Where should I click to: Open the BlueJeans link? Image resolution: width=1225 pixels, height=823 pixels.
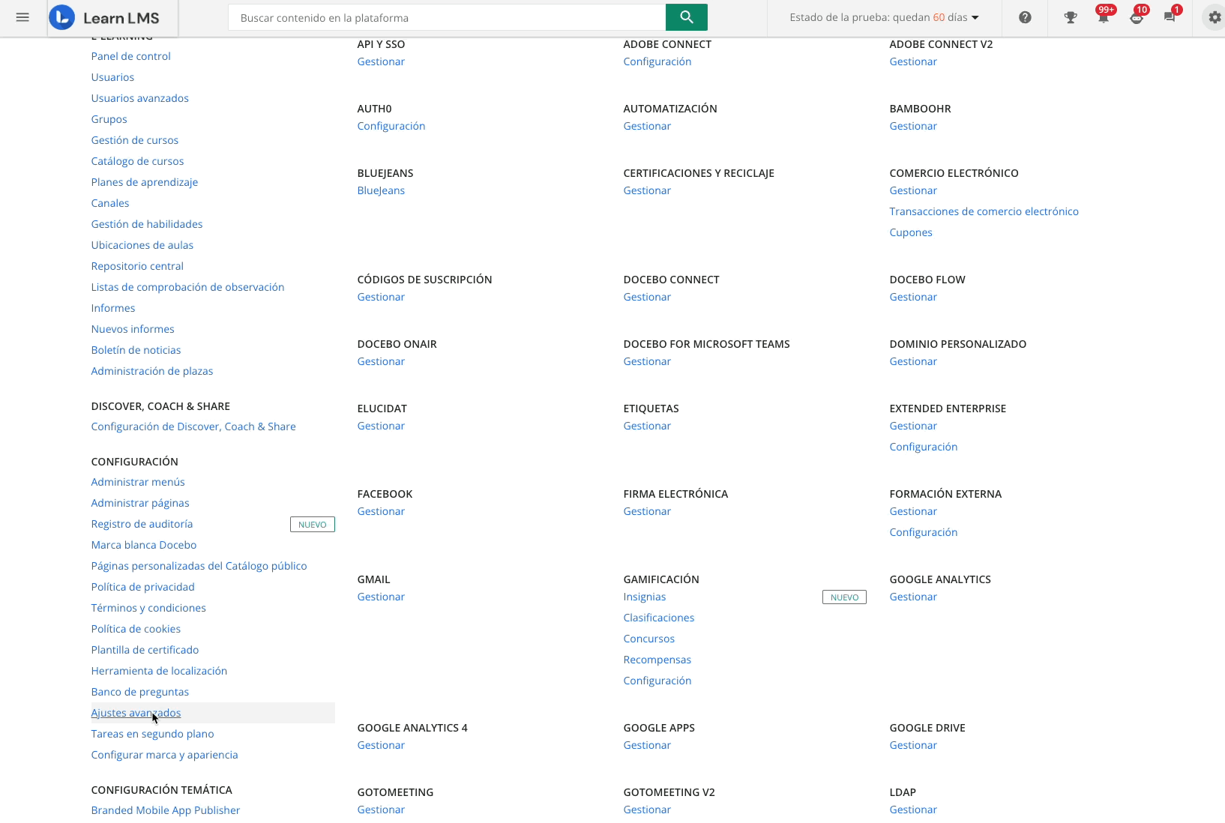[381, 190]
